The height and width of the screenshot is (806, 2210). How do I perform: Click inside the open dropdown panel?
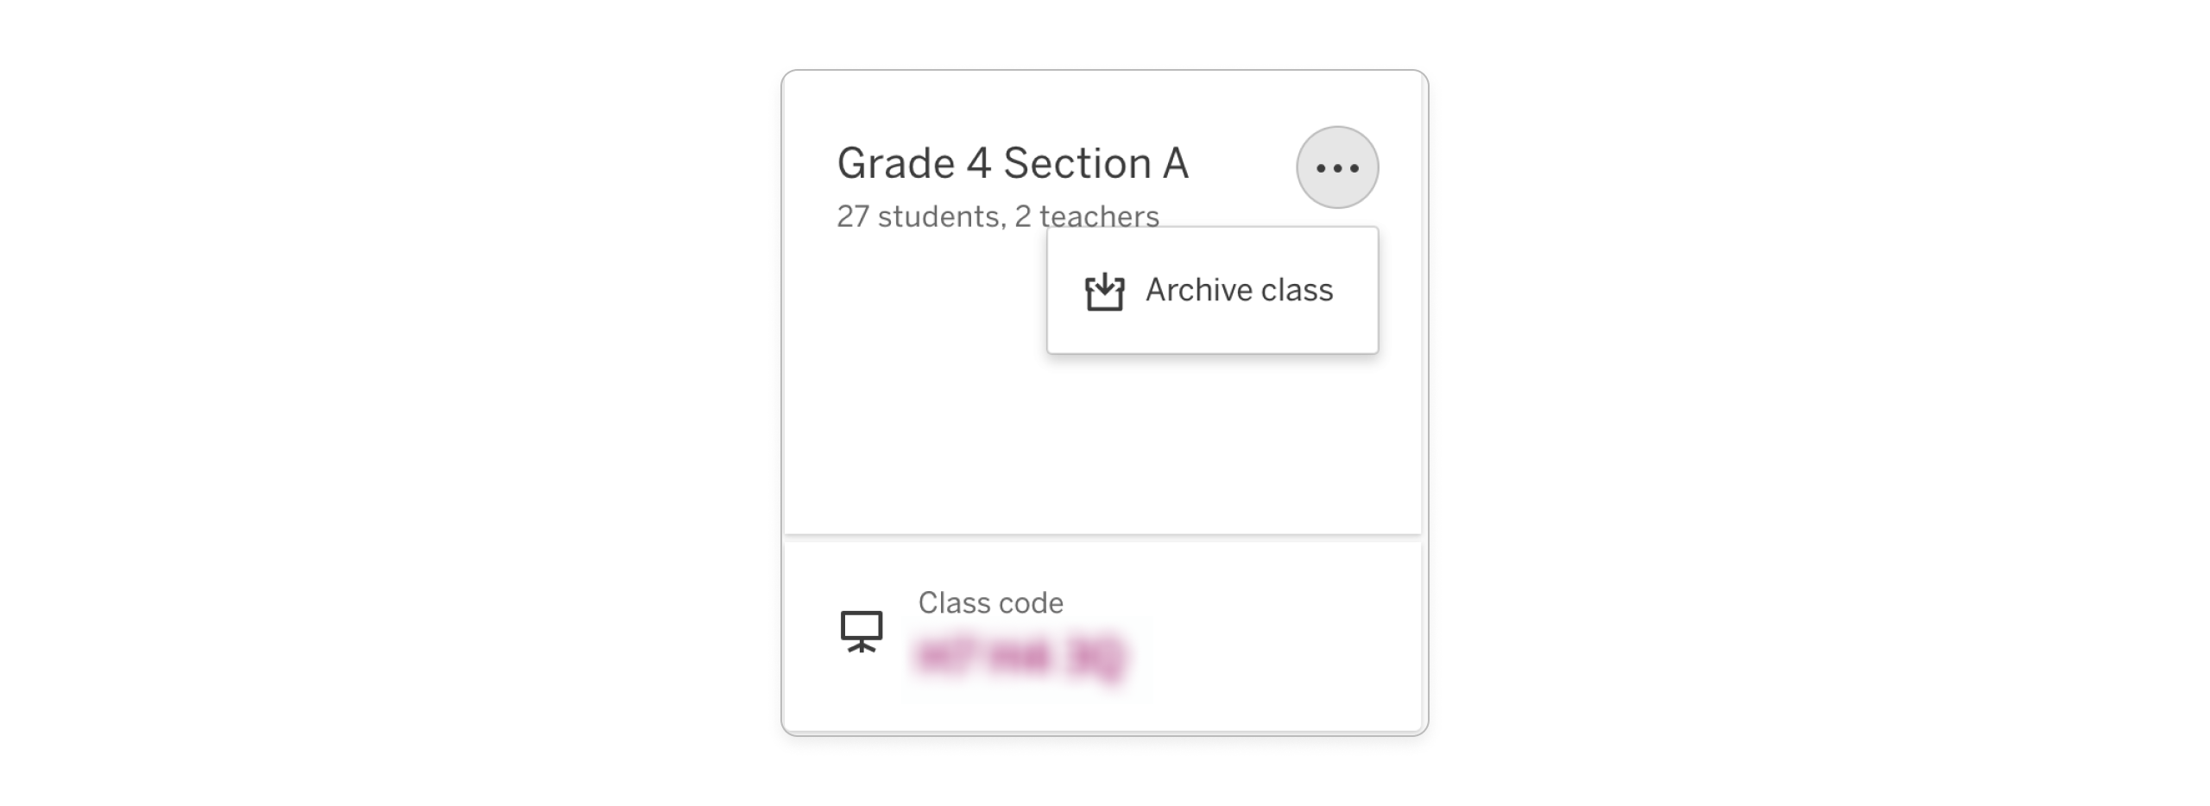[x=1212, y=290]
